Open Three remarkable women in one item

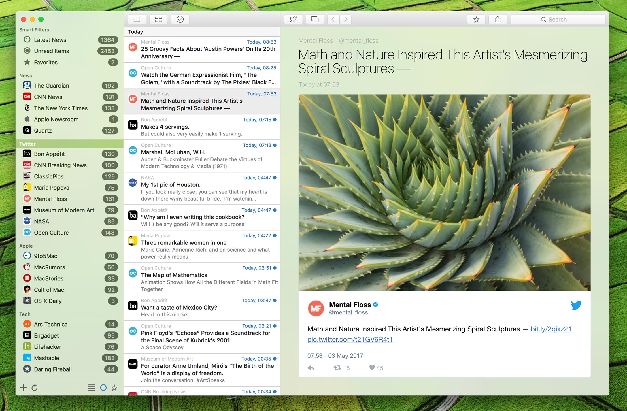coord(202,246)
